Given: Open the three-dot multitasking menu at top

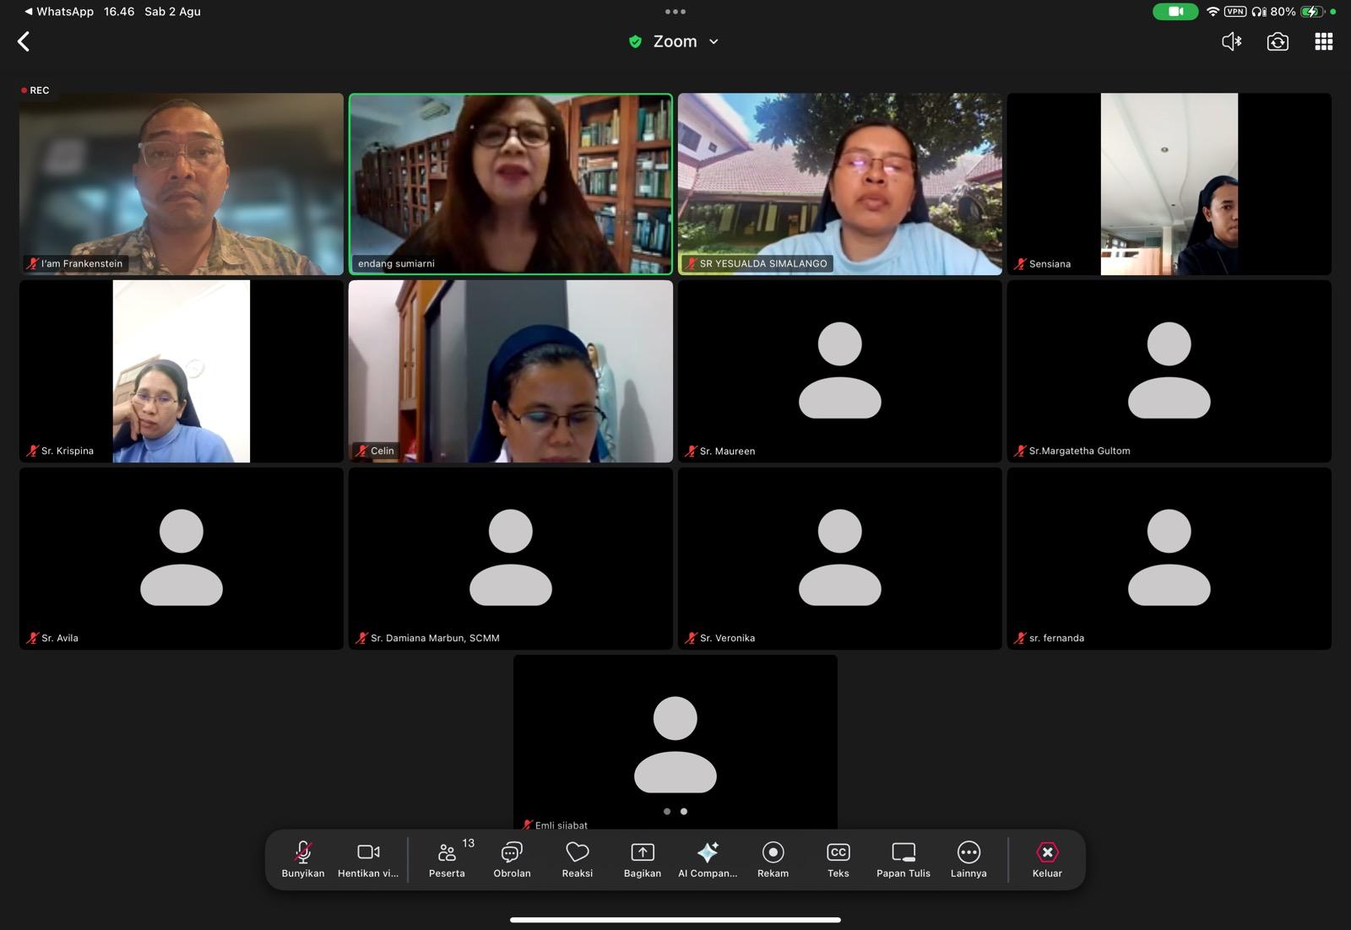Looking at the screenshot, I should pyautogui.click(x=675, y=12).
